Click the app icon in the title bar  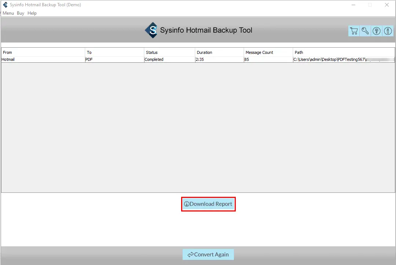(x=5, y=4)
